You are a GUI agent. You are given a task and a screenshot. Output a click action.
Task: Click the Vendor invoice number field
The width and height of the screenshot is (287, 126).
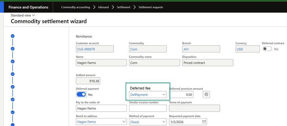[148, 108]
